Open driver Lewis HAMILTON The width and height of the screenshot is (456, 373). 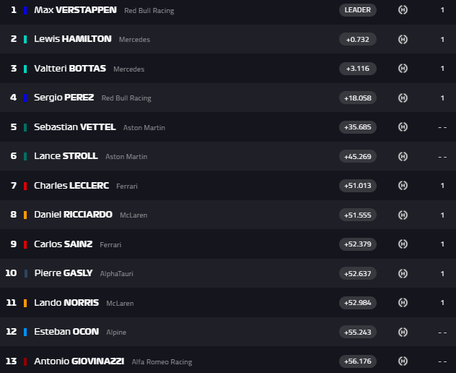click(73, 39)
